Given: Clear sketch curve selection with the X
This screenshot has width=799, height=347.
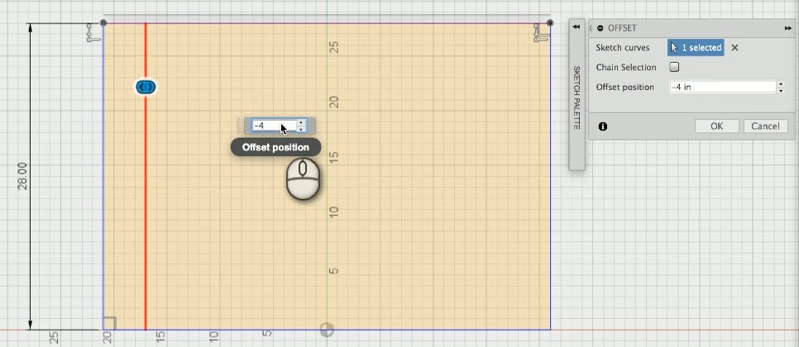Looking at the screenshot, I should click(x=734, y=47).
